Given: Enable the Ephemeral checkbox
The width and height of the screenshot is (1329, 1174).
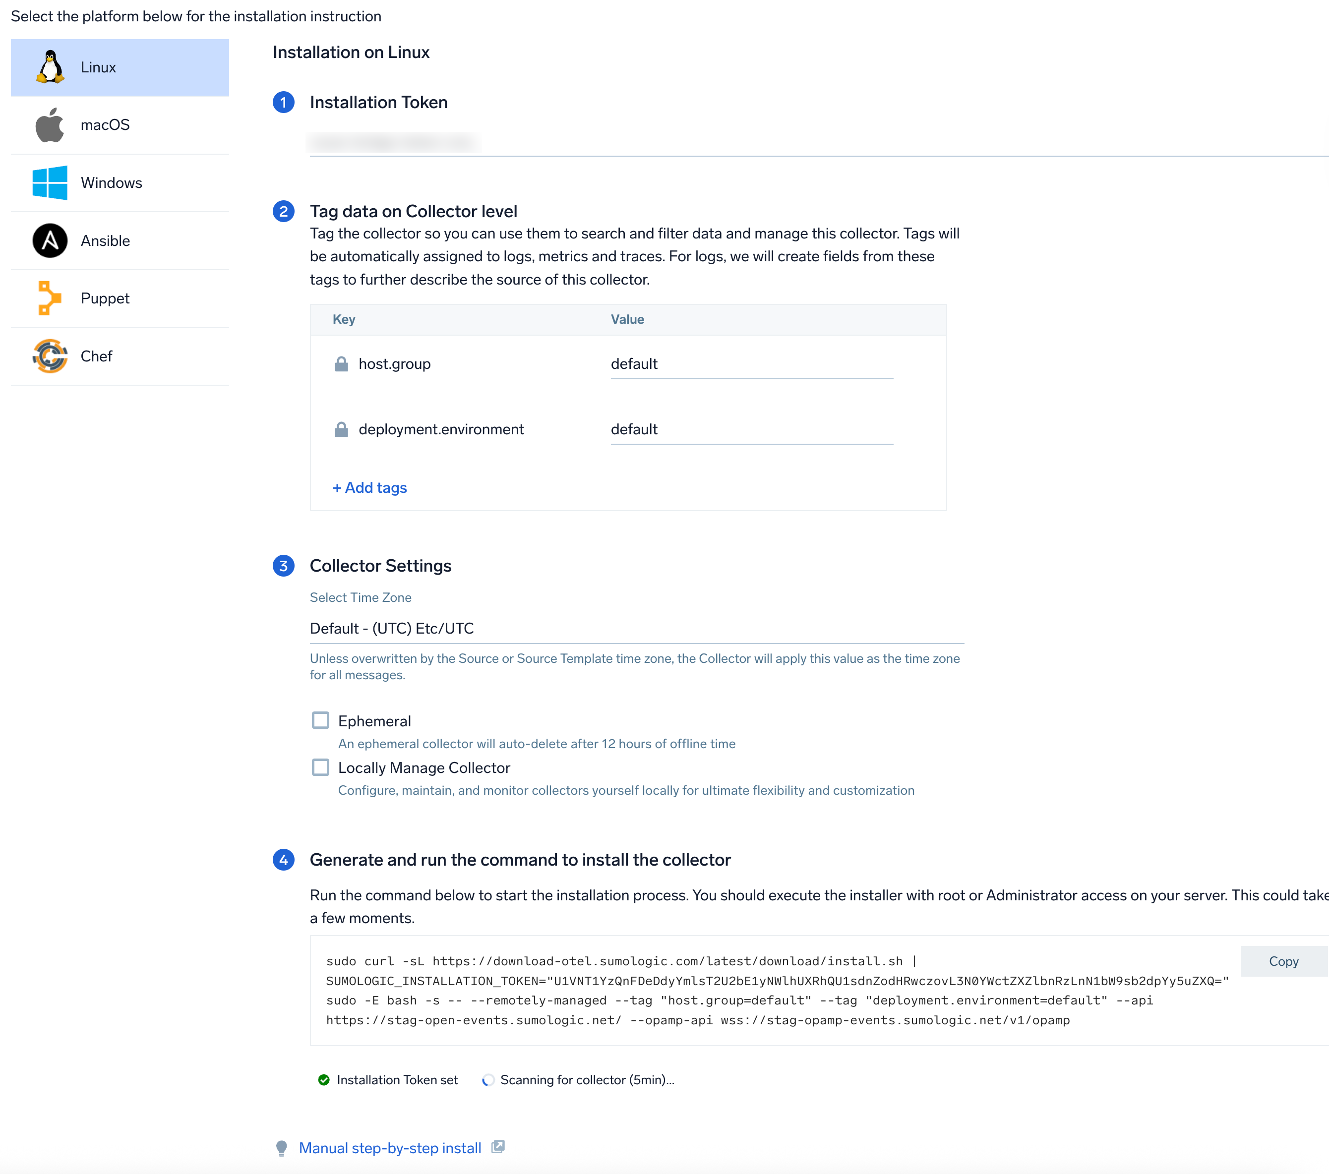Looking at the screenshot, I should click(320, 720).
